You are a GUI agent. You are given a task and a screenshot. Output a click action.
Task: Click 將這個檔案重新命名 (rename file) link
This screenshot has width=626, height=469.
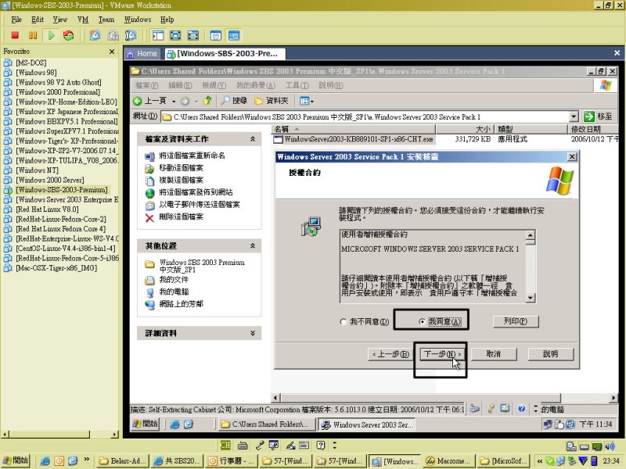click(x=192, y=156)
